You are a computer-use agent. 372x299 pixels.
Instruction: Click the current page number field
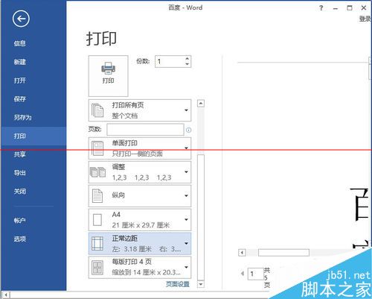pos(255,274)
